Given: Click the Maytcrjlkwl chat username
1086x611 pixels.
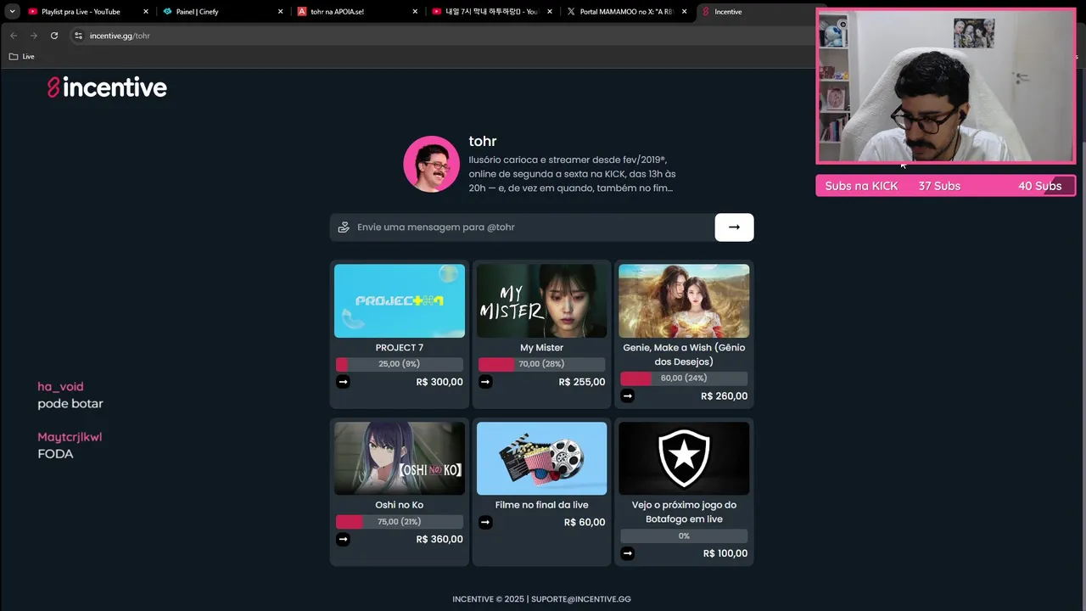Looking at the screenshot, I should point(70,437).
